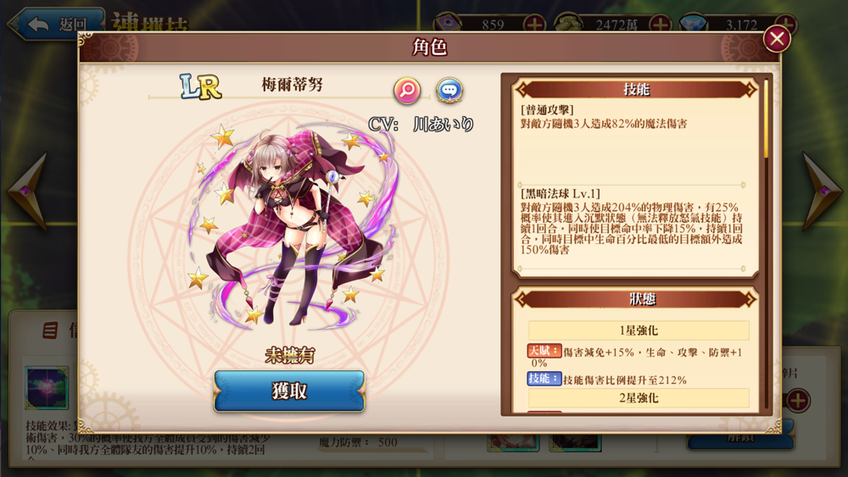Click the 獲取 obtain button
Image resolution: width=848 pixels, height=477 pixels.
point(289,391)
